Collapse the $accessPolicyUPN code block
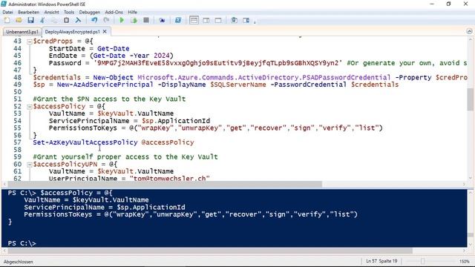The image size is (475, 267). point(30,165)
